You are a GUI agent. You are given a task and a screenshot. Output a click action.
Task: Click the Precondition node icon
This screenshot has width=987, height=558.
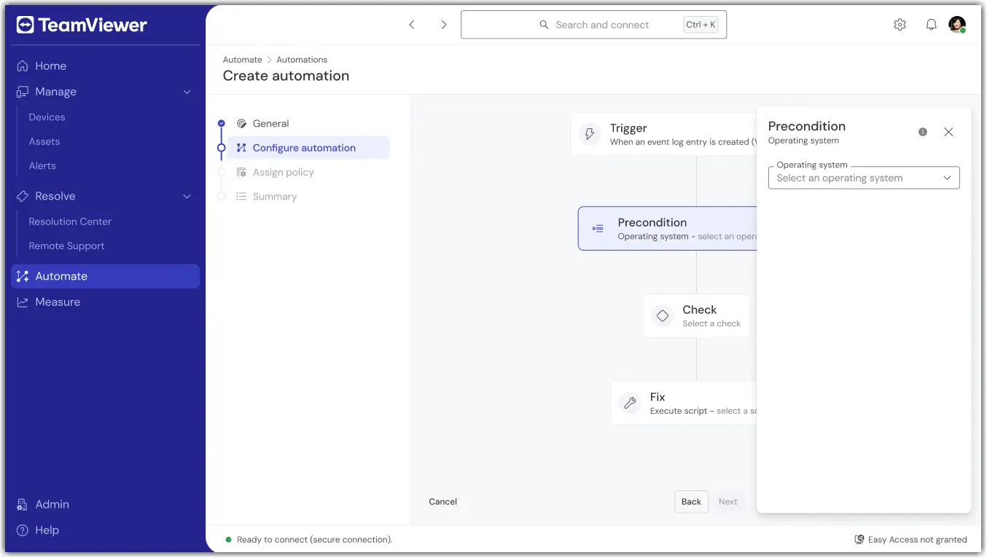point(598,229)
